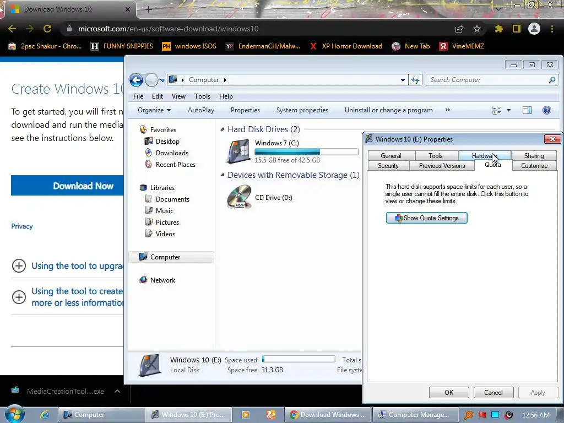564x423 pixels.
Task: Refresh the Computer folder view
Action: click(x=415, y=80)
